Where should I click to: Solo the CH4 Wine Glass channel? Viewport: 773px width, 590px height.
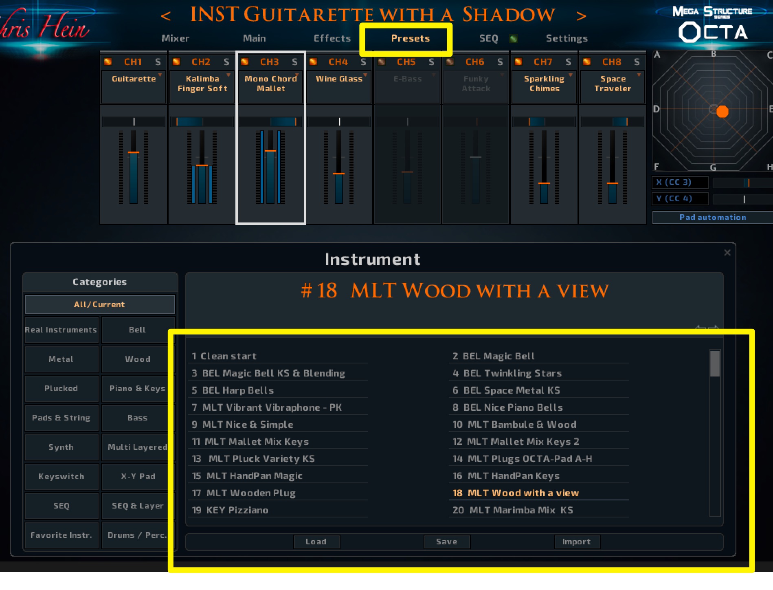pos(363,62)
